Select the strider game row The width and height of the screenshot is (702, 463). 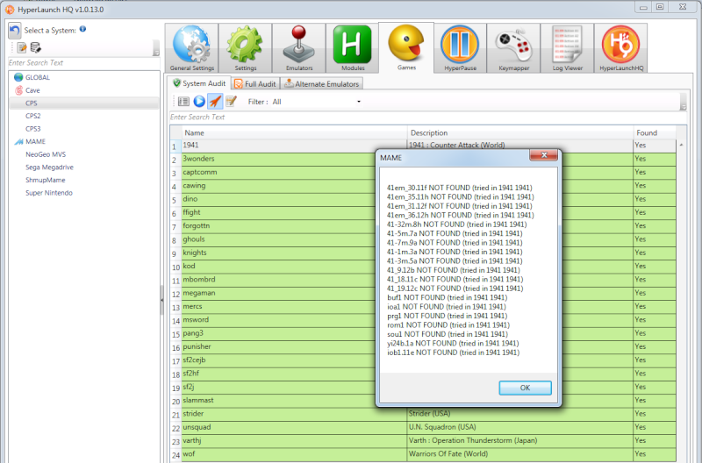click(423, 414)
